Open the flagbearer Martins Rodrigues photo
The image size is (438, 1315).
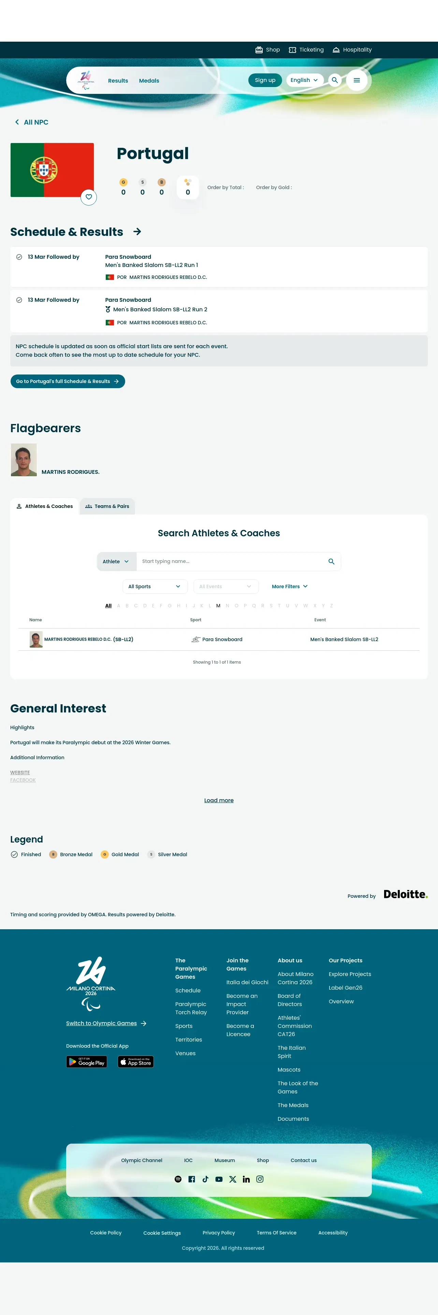[x=24, y=460]
